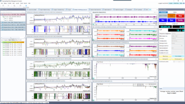The width and height of the screenshot is (185, 104).
Task: Open the tab overflow dropdown arrow
Action: (x=157, y=10)
